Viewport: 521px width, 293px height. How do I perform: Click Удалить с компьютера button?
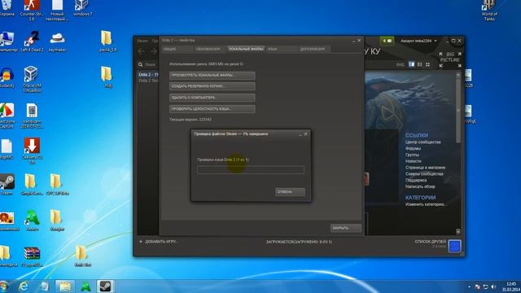coord(212,98)
